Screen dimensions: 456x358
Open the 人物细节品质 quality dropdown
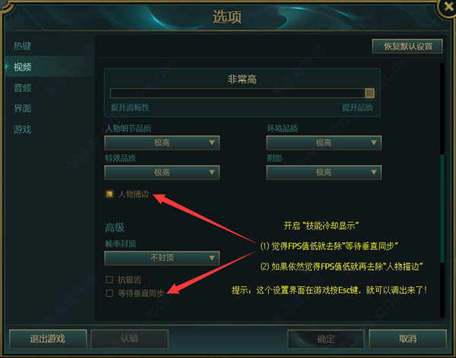click(x=162, y=142)
